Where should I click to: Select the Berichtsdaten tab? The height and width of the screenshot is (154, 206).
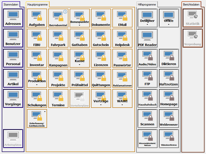pos(191,5)
